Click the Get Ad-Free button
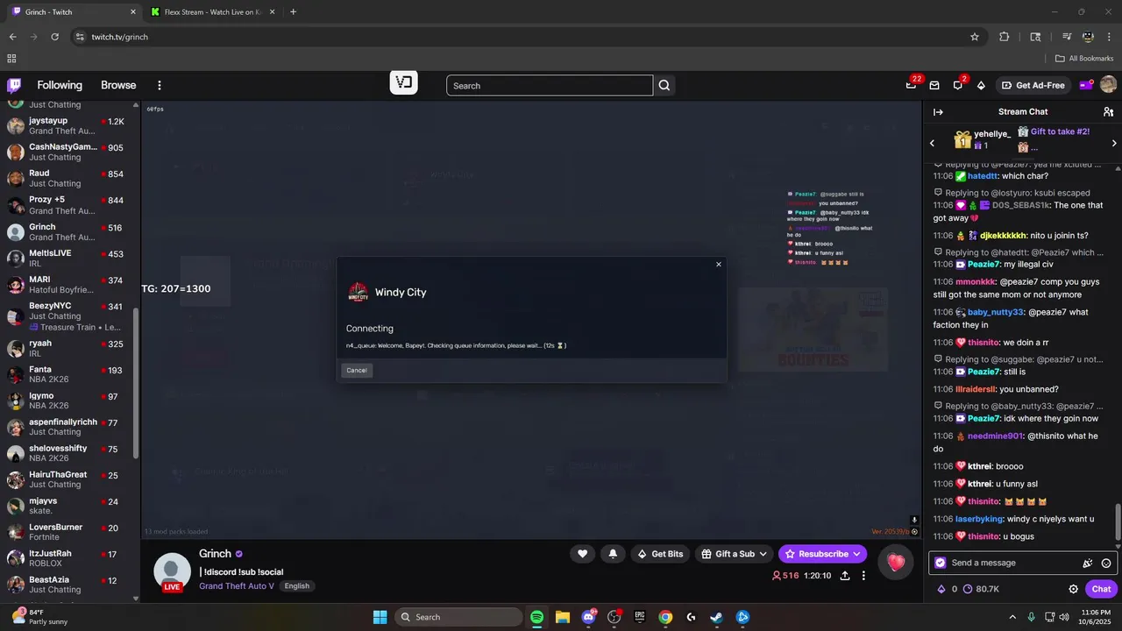 point(1033,85)
